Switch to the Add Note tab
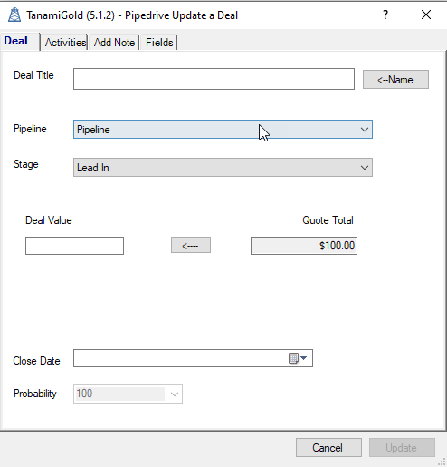This screenshot has height=467, width=447. point(114,43)
